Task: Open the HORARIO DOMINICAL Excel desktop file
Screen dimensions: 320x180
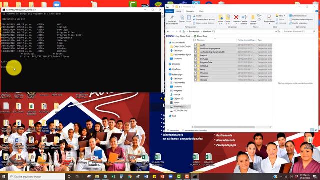Action: [196, 159]
